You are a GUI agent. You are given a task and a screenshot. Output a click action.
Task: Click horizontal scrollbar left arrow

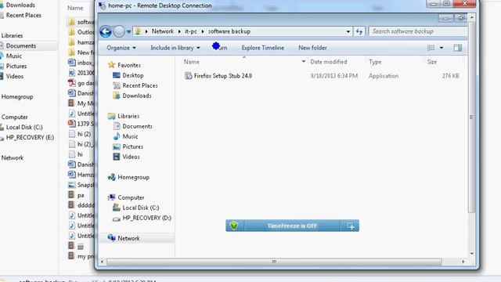(102, 262)
